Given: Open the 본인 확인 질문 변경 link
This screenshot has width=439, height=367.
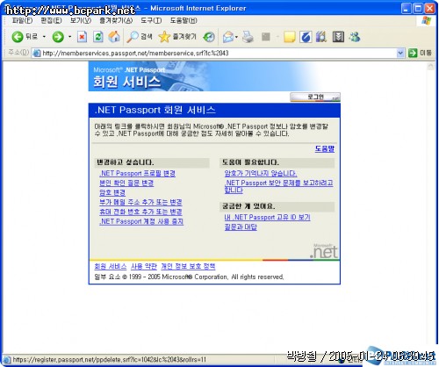Looking at the screenshot, I should [126, 183].
